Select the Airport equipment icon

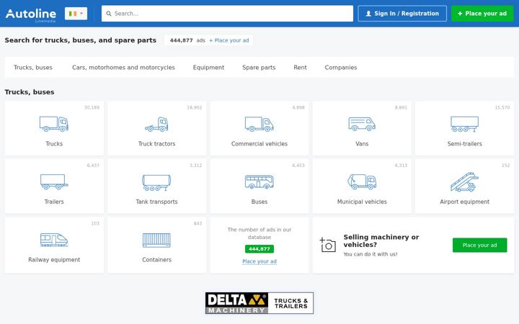464,182
